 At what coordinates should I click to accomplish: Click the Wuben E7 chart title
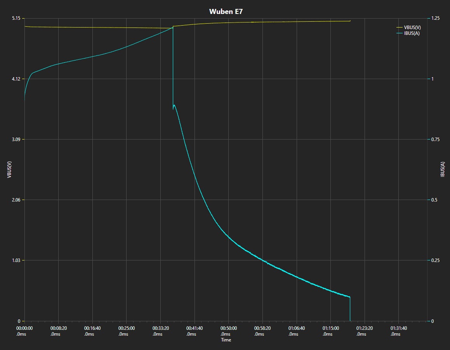click(226, 12)
